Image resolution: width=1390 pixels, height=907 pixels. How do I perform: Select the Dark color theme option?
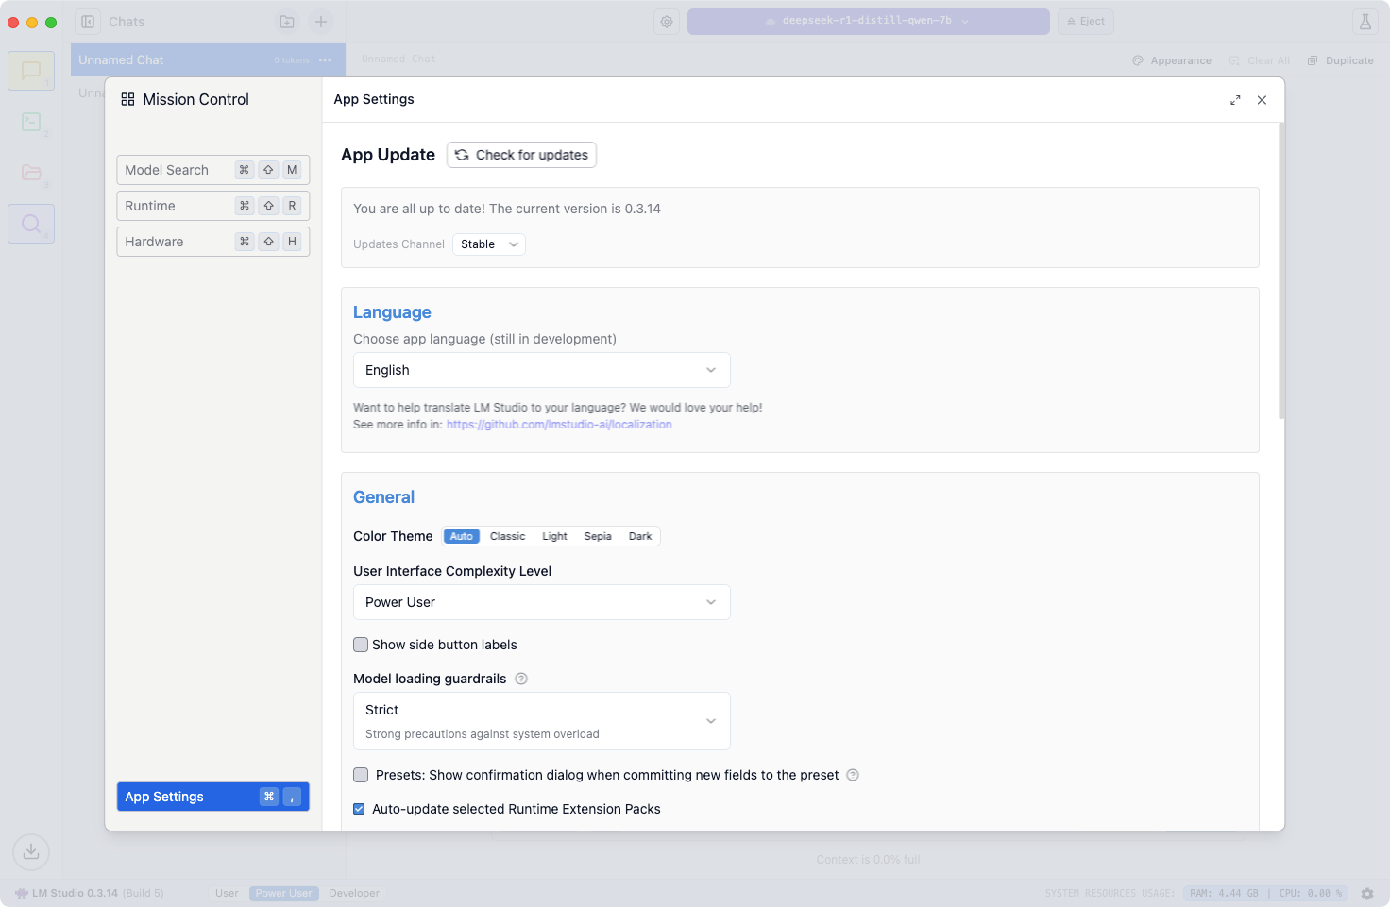pyautogui.click(x=640, y=536)
